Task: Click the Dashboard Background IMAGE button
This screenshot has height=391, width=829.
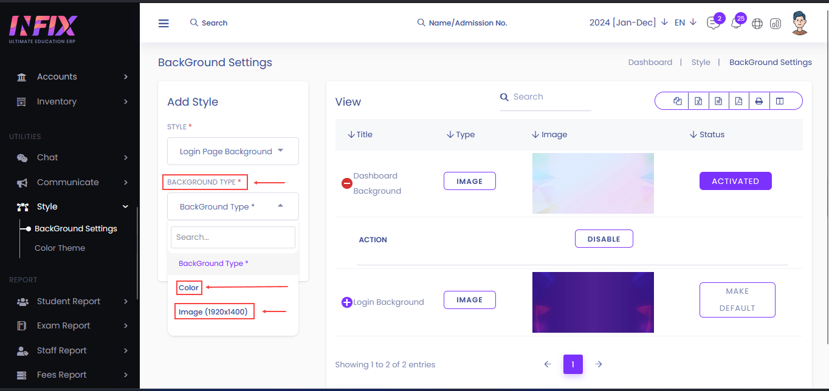Action: click(x=470, y=181)
